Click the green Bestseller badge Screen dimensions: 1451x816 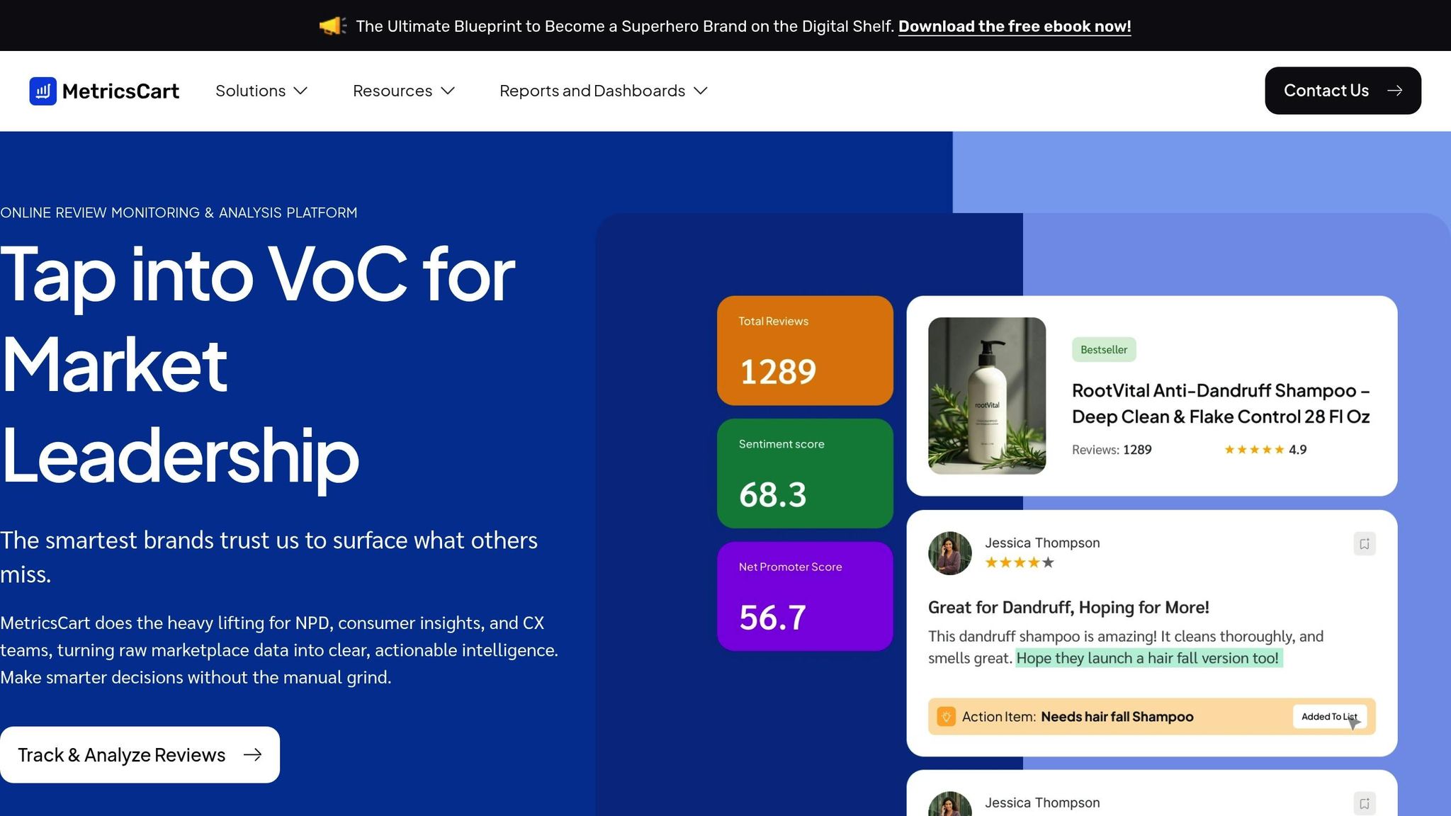[1103, 349]
